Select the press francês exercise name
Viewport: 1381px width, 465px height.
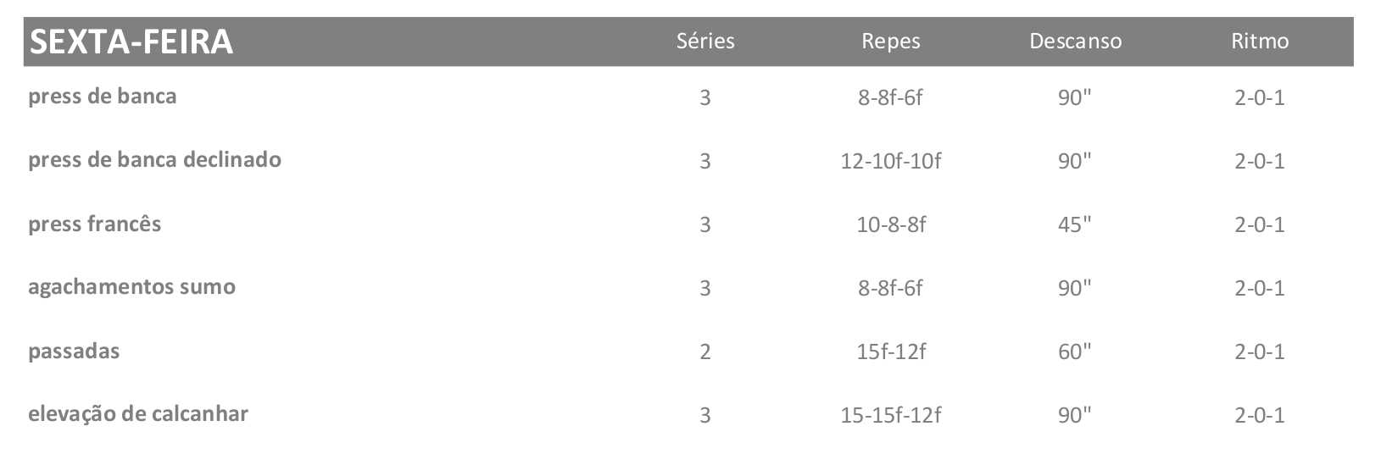pos(94,224)
